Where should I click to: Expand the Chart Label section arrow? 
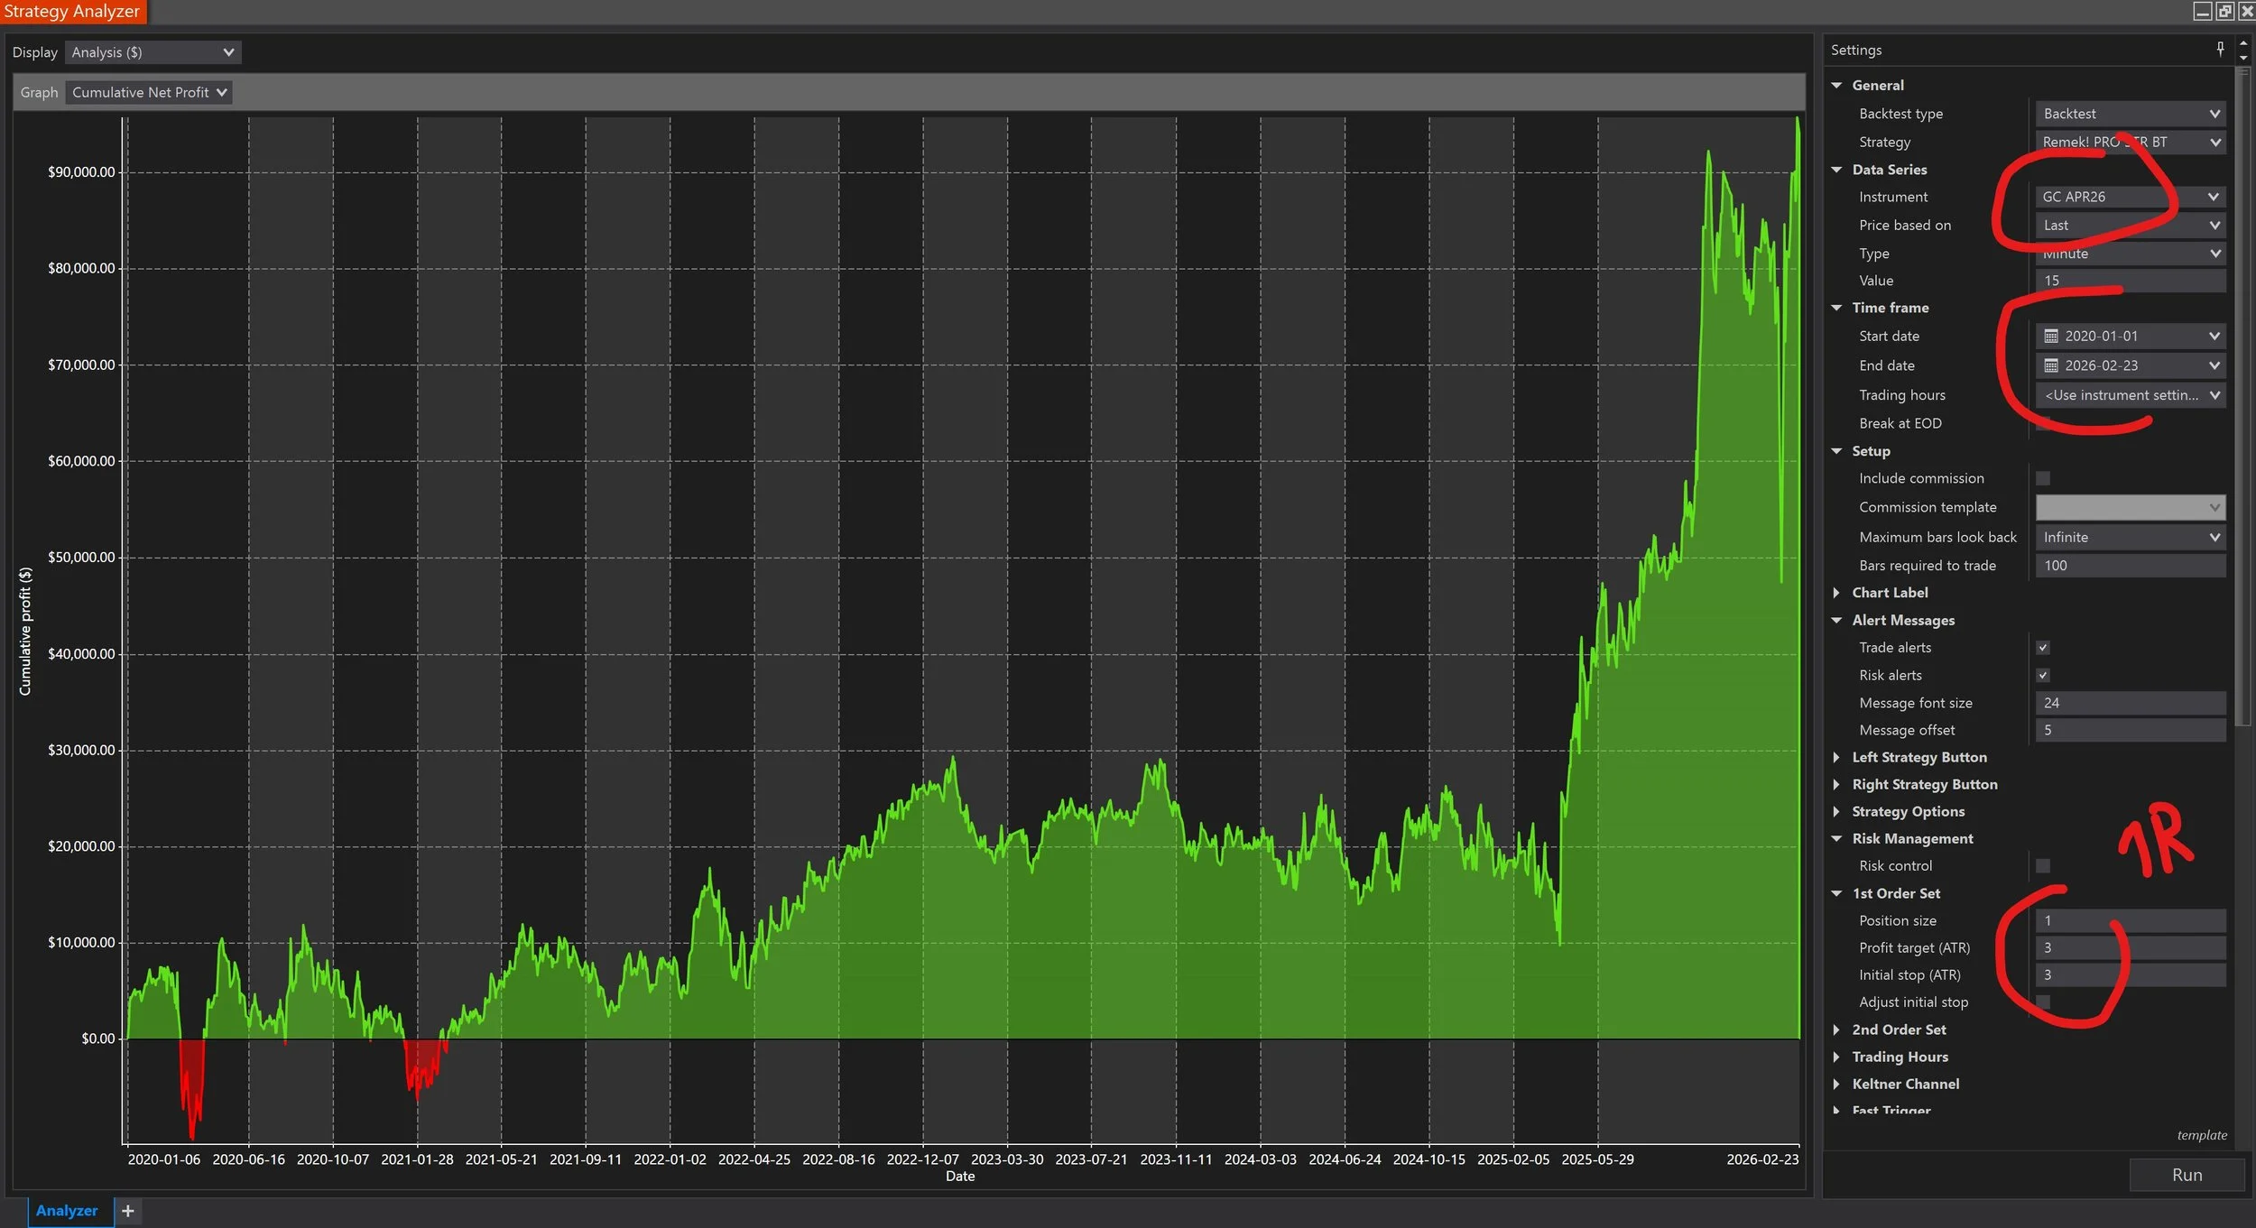pos(1836,593)
